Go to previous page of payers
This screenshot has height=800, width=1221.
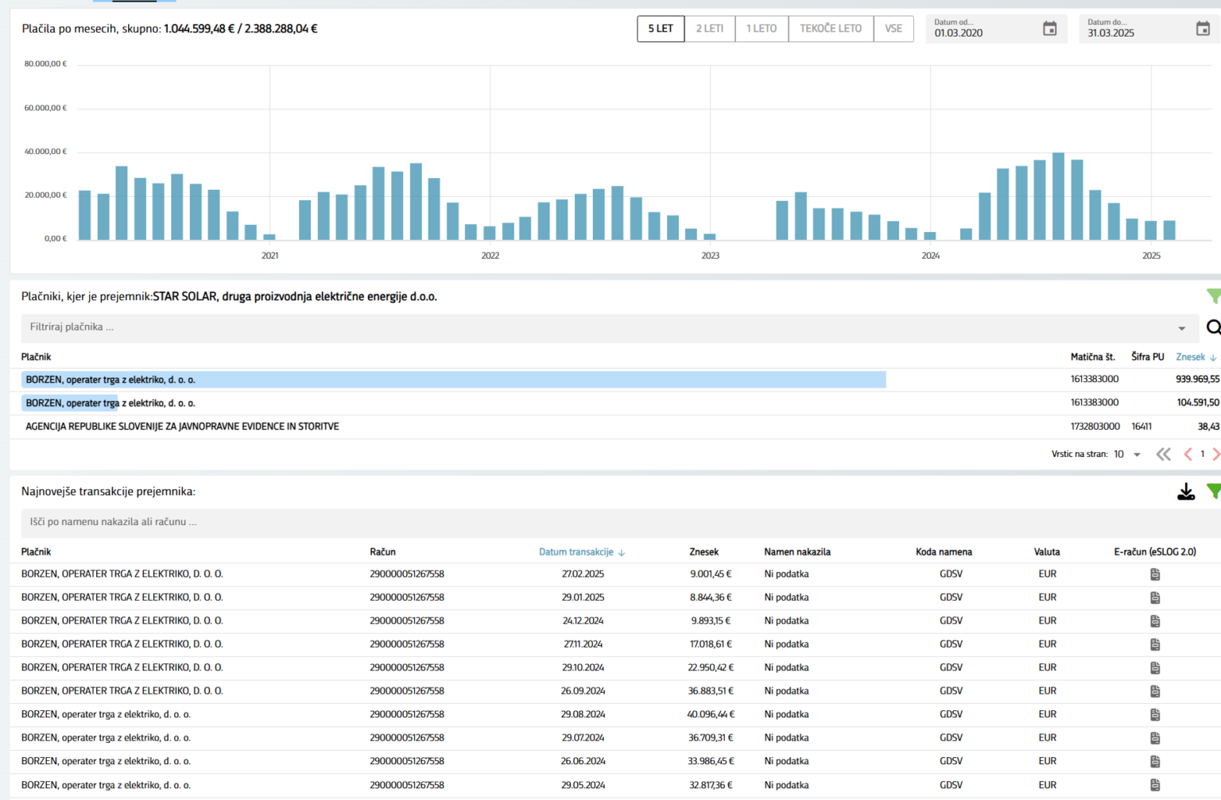[x=1188, y=454]
